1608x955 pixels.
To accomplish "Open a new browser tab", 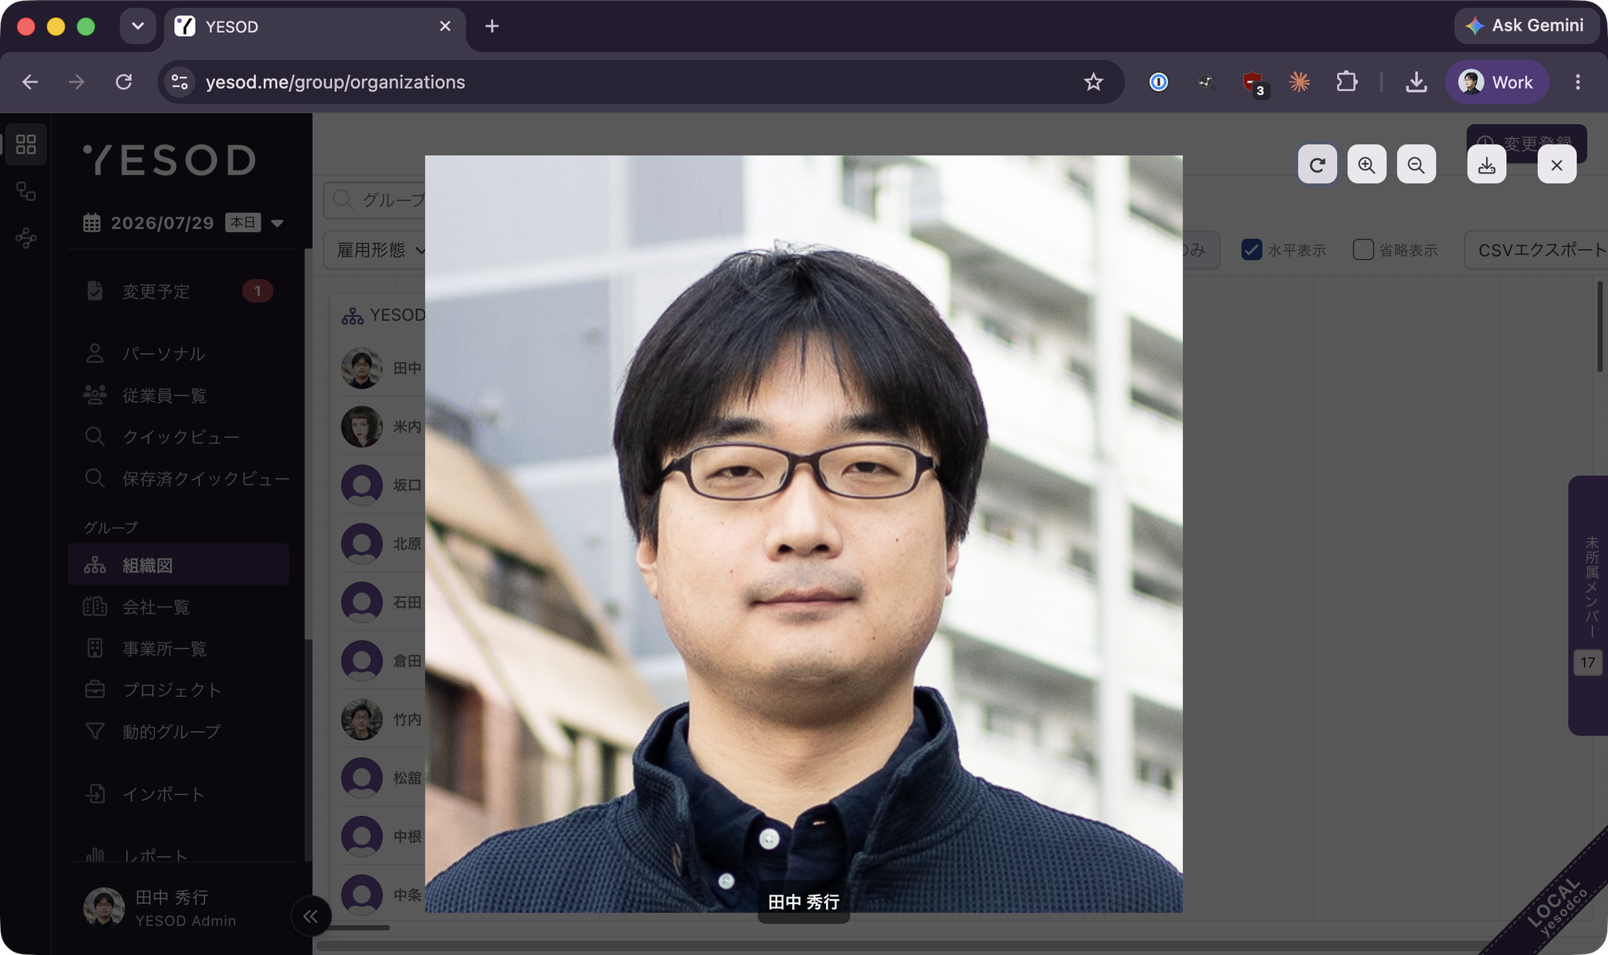I will (492, 27).
